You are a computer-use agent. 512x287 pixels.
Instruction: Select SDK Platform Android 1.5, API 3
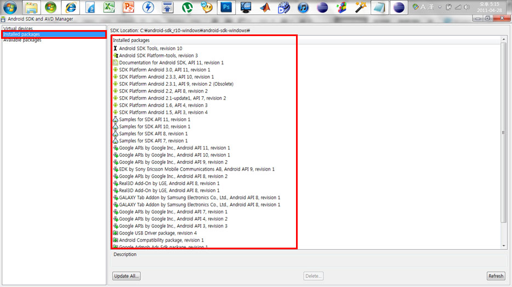[163, 113]
